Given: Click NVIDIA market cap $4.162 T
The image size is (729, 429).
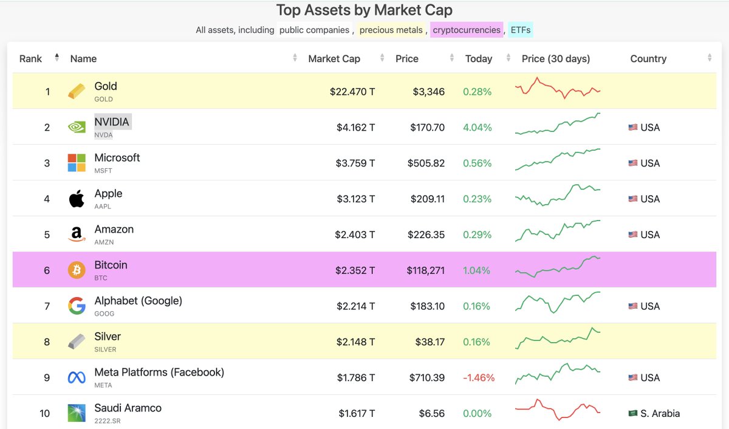Looking at the screenshot, I should click(x=355, y=128).
